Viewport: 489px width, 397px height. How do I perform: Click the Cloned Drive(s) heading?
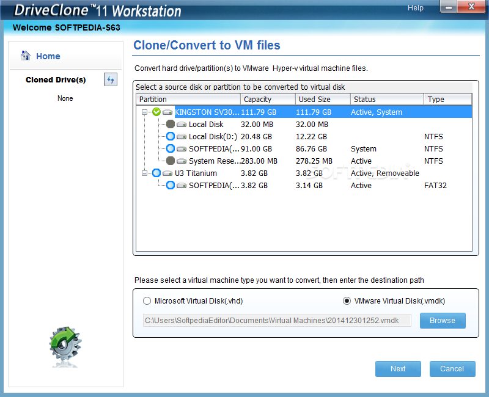[x=56, y=80]
